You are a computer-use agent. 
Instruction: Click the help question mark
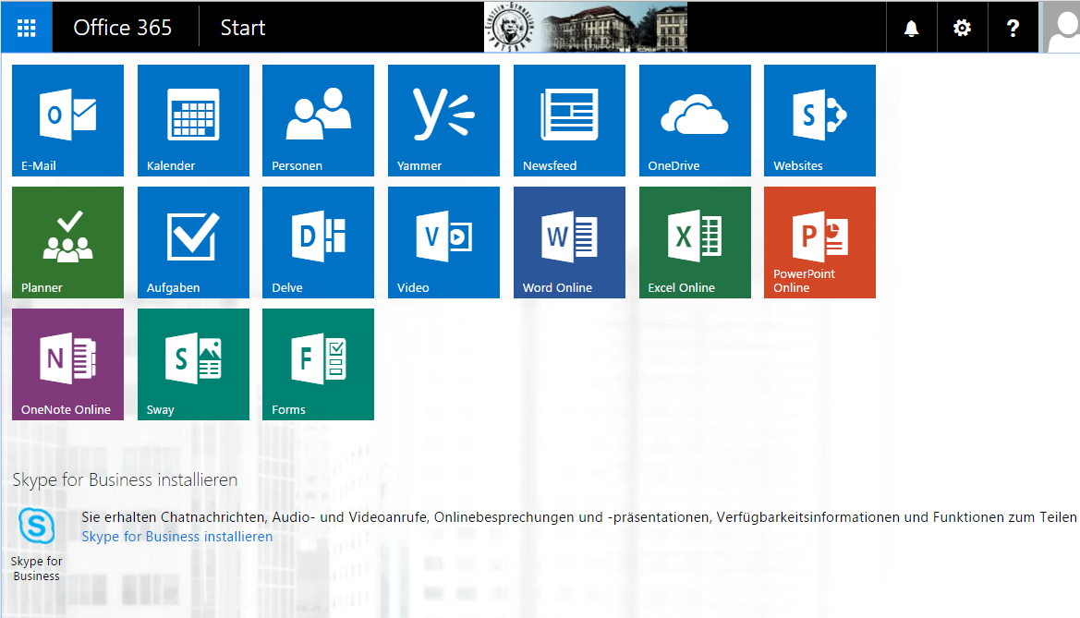coord(1013,28)
